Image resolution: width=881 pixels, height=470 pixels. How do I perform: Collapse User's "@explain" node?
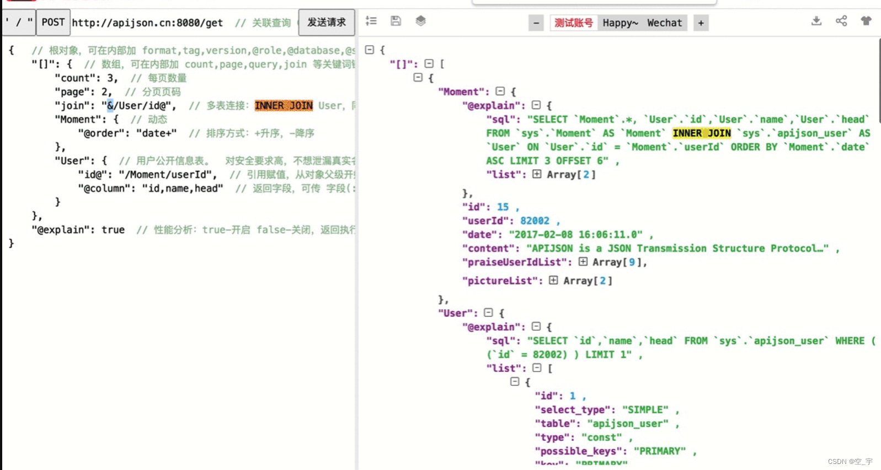[x=536, y=326]
